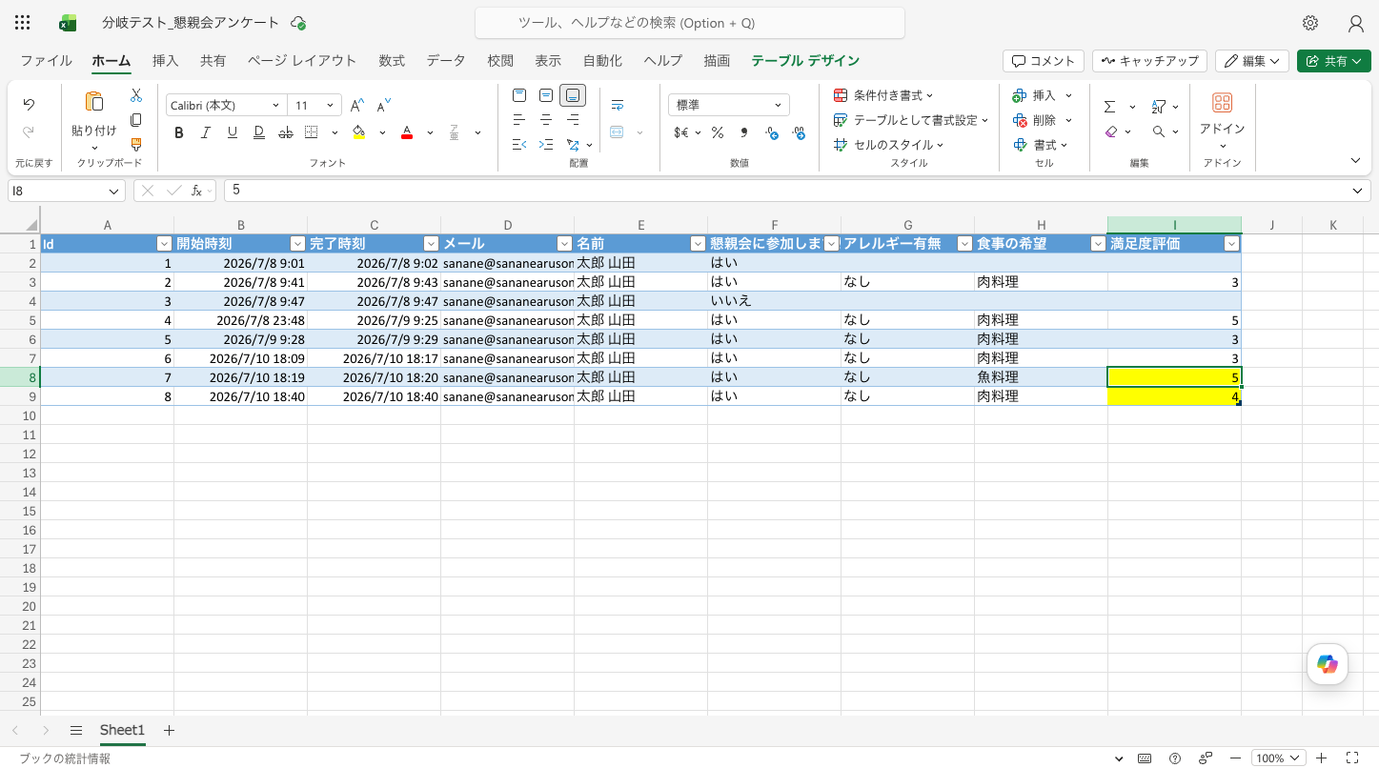Click the キャッチアップ button

[1149, 61]
